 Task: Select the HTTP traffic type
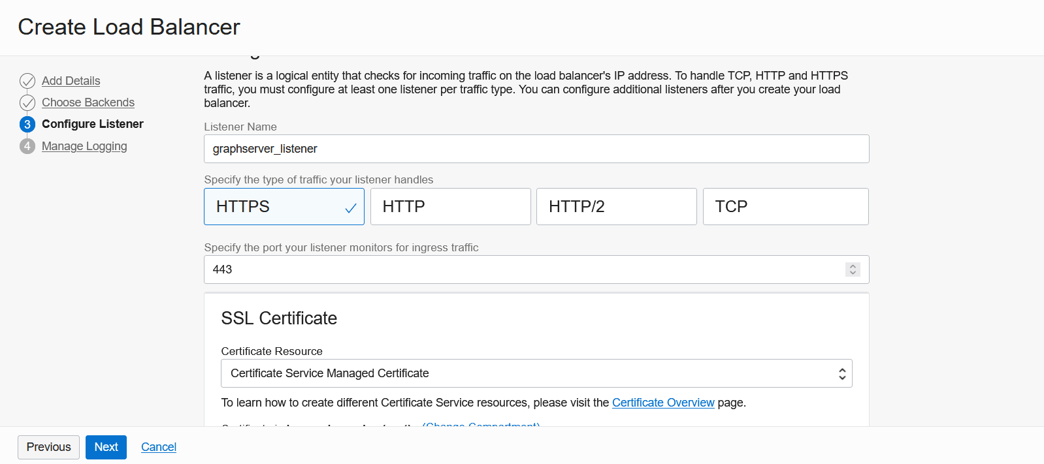[x=450, y=207]
